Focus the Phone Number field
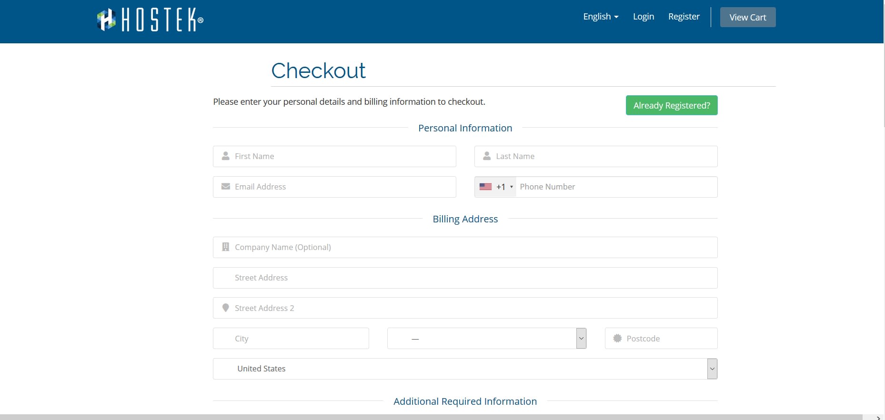885x420 pixels. tap(617, 187)
